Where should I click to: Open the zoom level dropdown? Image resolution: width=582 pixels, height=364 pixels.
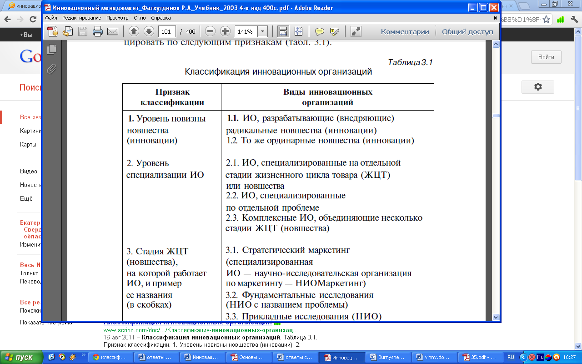click(263, 31)
